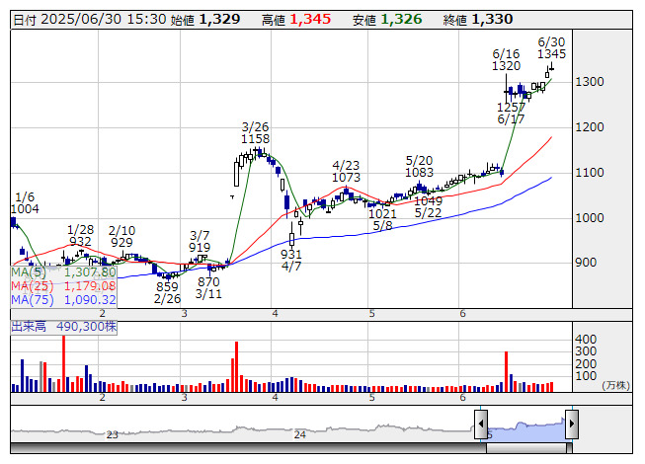Click the 高値 1,345 high price value
The height and width of the screenshot is (464, 645).
[300, 19]
